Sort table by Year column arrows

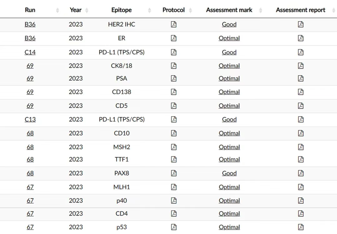(x=87, y=10)
